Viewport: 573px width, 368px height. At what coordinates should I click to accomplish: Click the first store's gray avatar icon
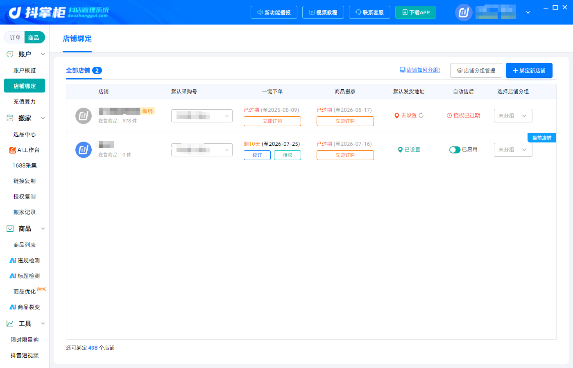(84, 116)
